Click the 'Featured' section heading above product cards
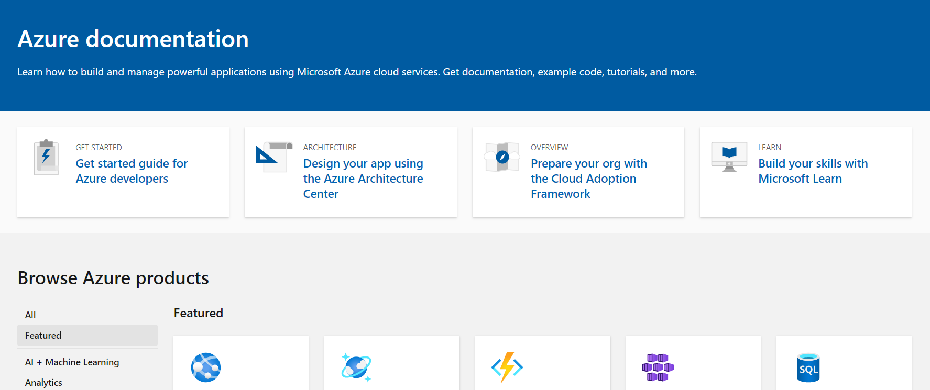This screenshot has height=390, width=930. 199,313
